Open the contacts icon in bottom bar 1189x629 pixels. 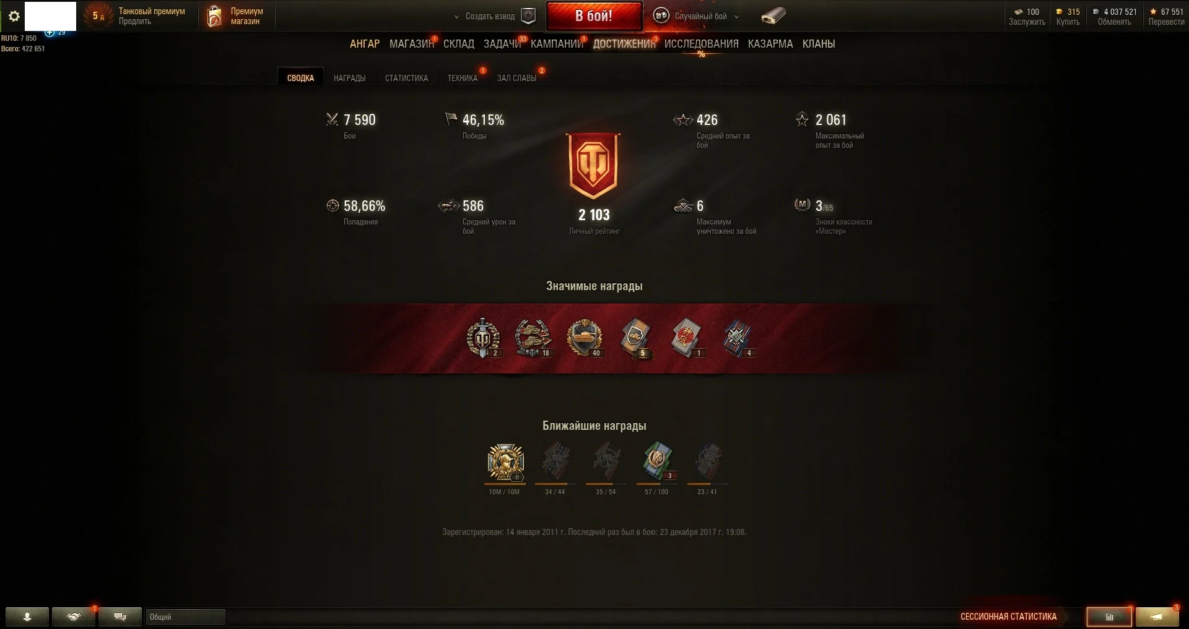point(27,617)
